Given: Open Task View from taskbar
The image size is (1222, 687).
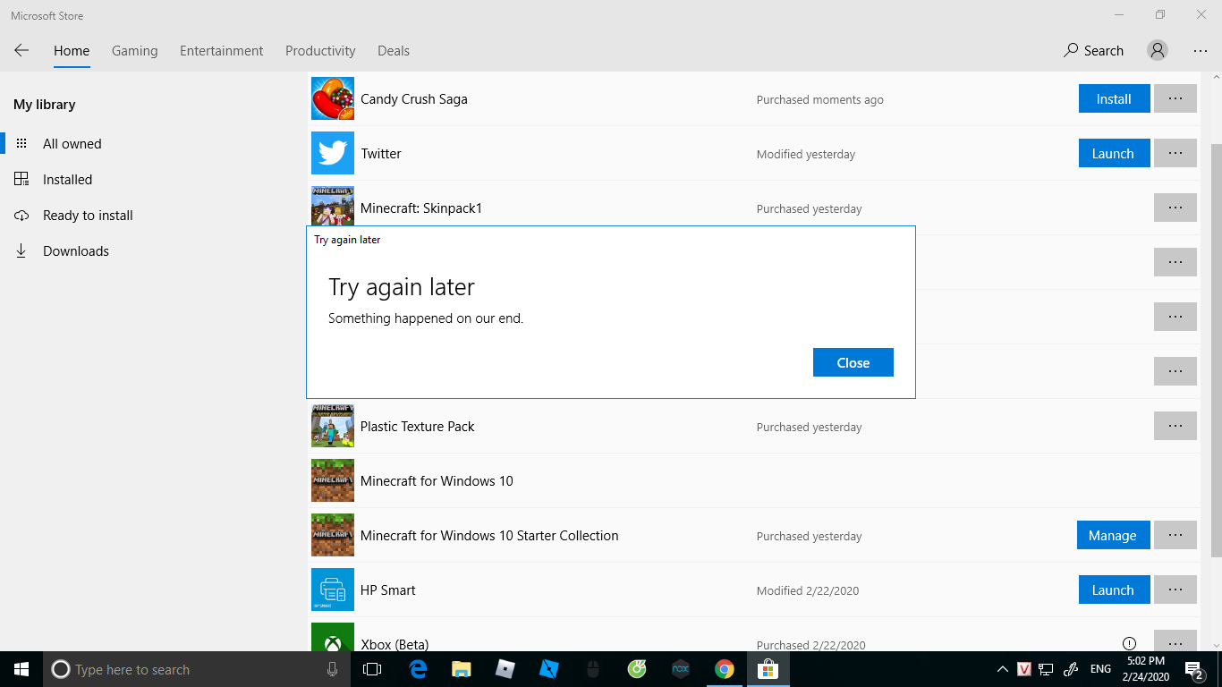Looking at the screenshot, I should (372, 669).
